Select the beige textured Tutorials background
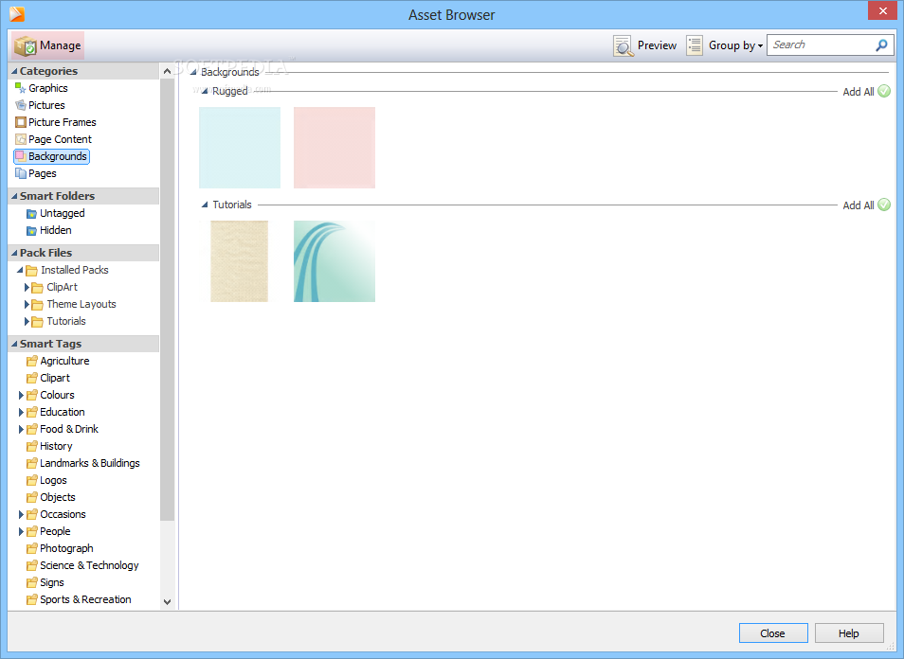Image resolution: width=904 pixels, height=659 pixels. tap(239, 261)
